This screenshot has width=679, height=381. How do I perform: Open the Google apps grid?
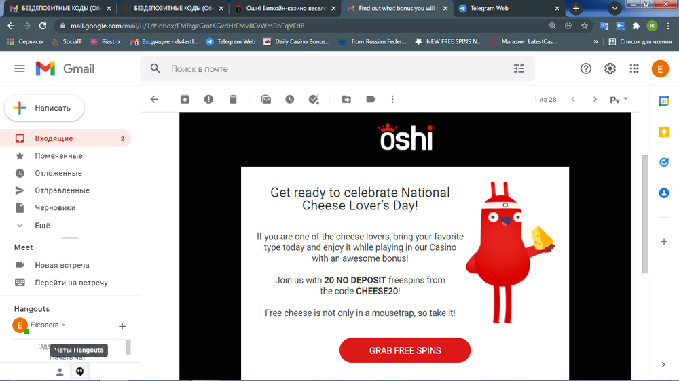[634, 68]
